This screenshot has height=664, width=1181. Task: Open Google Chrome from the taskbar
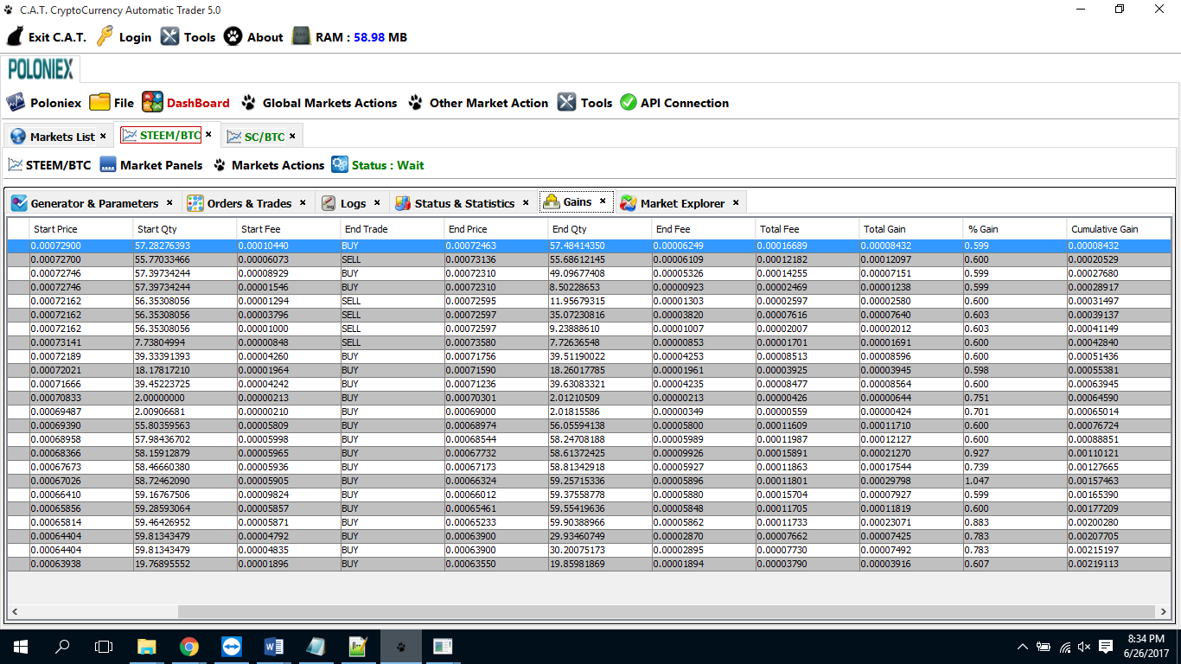coord(189,647)
